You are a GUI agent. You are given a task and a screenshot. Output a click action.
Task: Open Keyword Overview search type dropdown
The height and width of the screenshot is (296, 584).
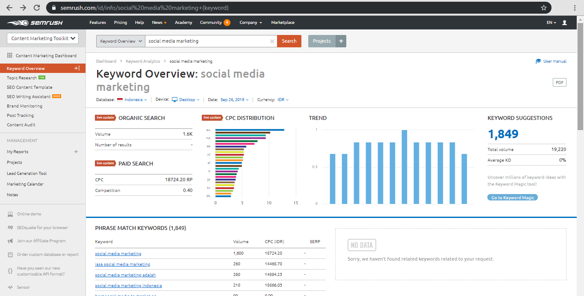click(121, 41)
